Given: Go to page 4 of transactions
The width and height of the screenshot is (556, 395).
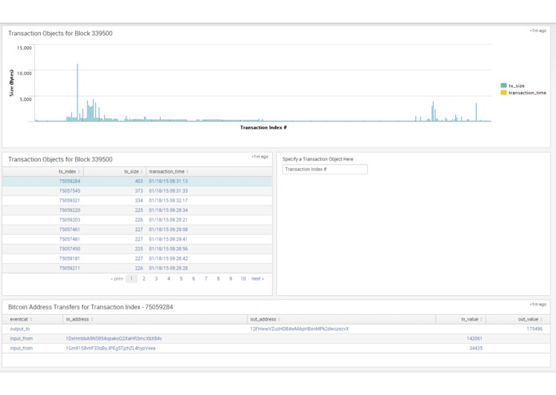Looking at the screenshot, I should pos(169,279).
